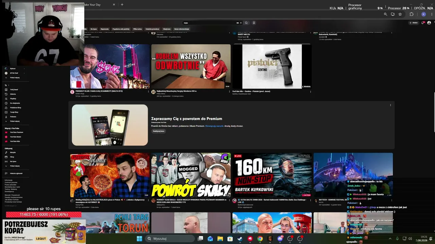Screen dimensions: 435x244
Task: Open the browser extensions puzzle icon
Action: click(x=412, y=14)
